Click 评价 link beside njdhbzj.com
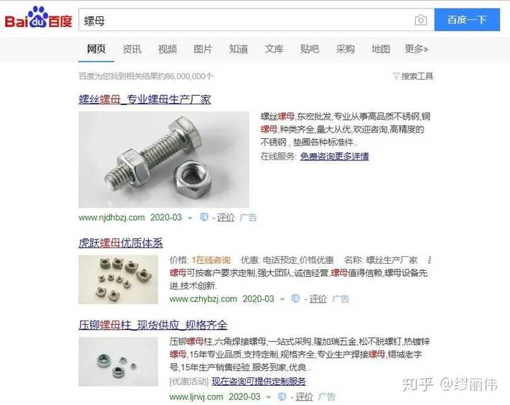The image size is (510, 405). coord(225,217)
